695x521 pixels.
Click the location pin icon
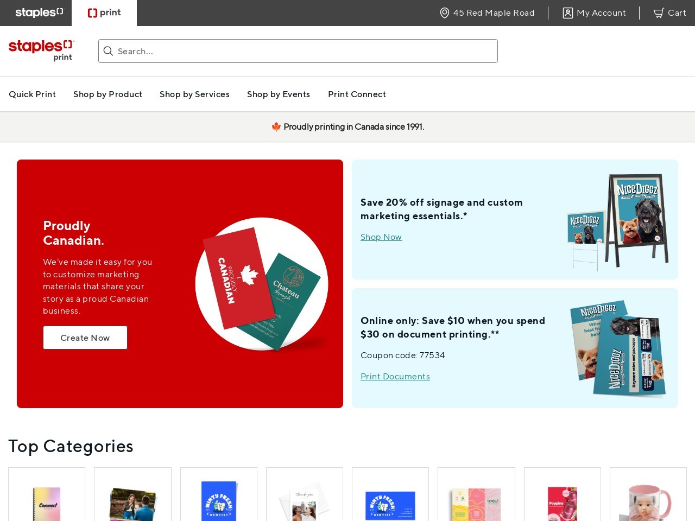click(444, 12)
